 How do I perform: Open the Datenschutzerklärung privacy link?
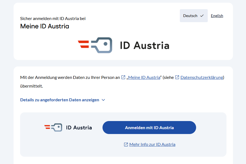coord(202,78)
